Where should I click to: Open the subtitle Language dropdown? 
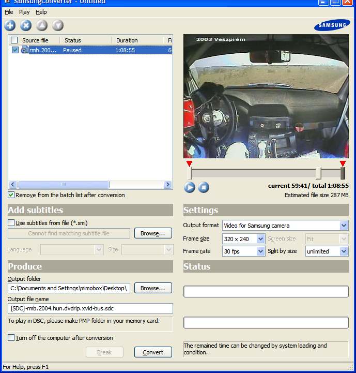[x=99, y=250]
